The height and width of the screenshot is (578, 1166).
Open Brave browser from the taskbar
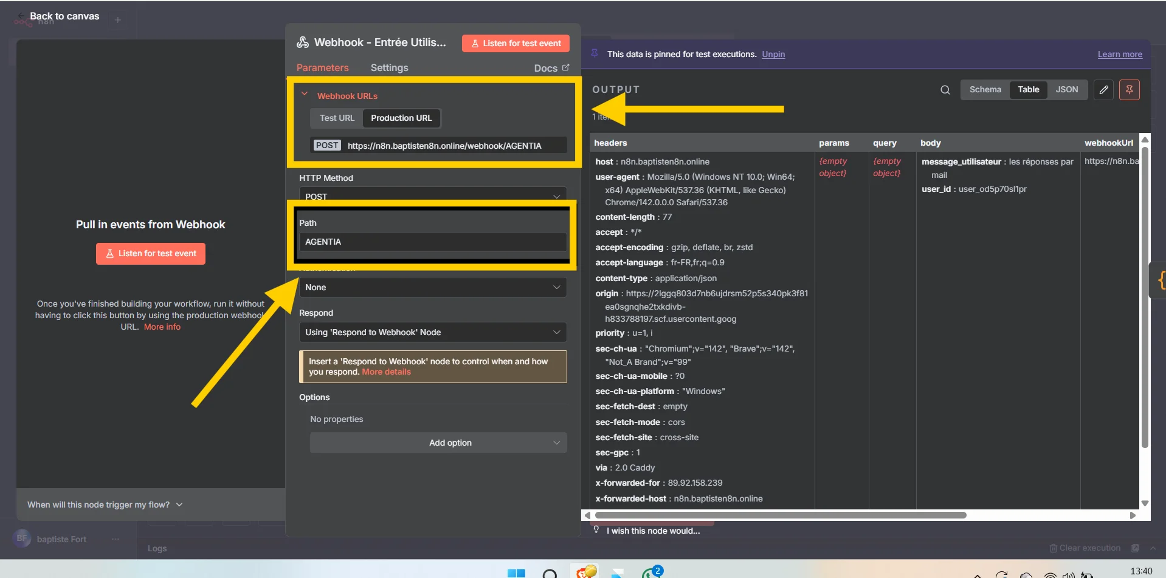tap(584, 571)
